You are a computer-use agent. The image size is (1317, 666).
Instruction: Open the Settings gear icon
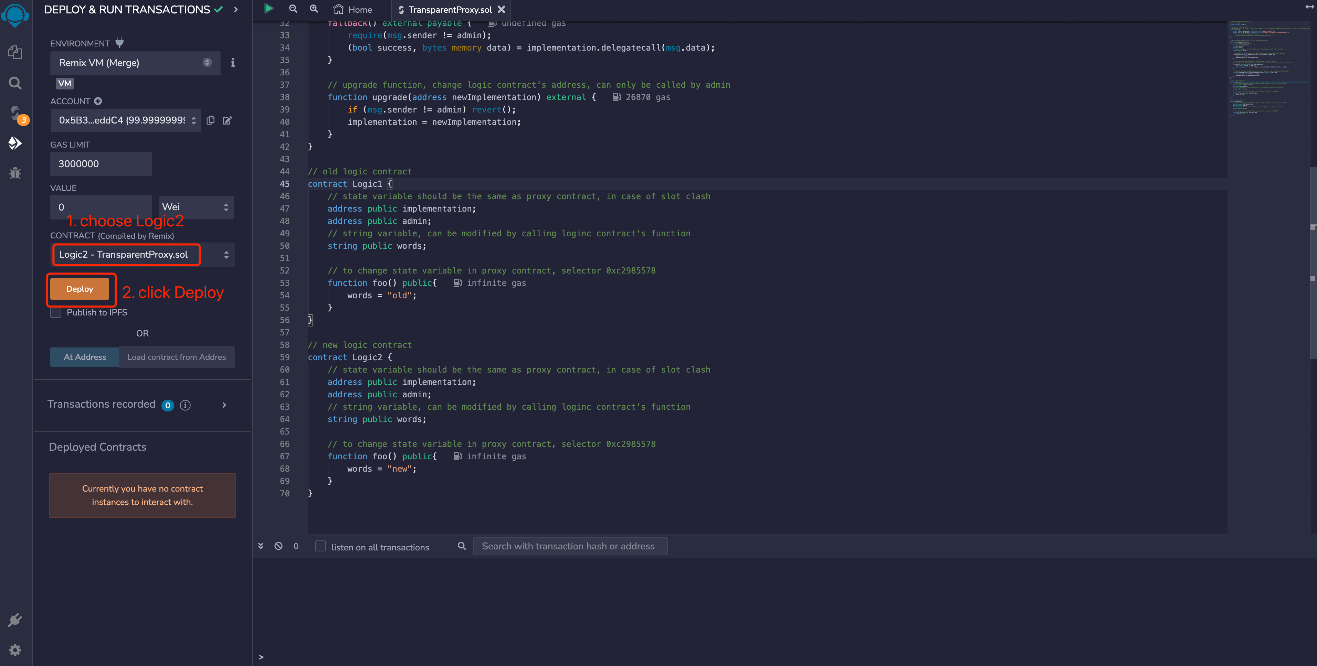pyautogui.click(x=15, y=649)
